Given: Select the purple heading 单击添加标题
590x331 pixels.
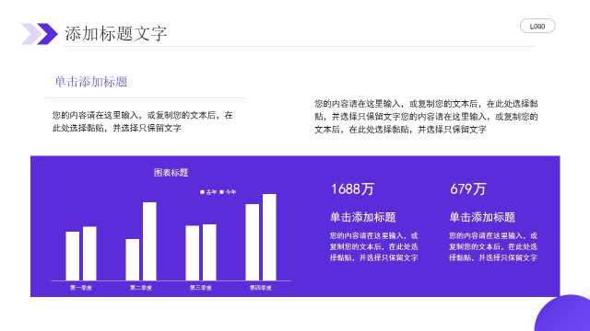Looking at the screenshot, I should (91, 82).
